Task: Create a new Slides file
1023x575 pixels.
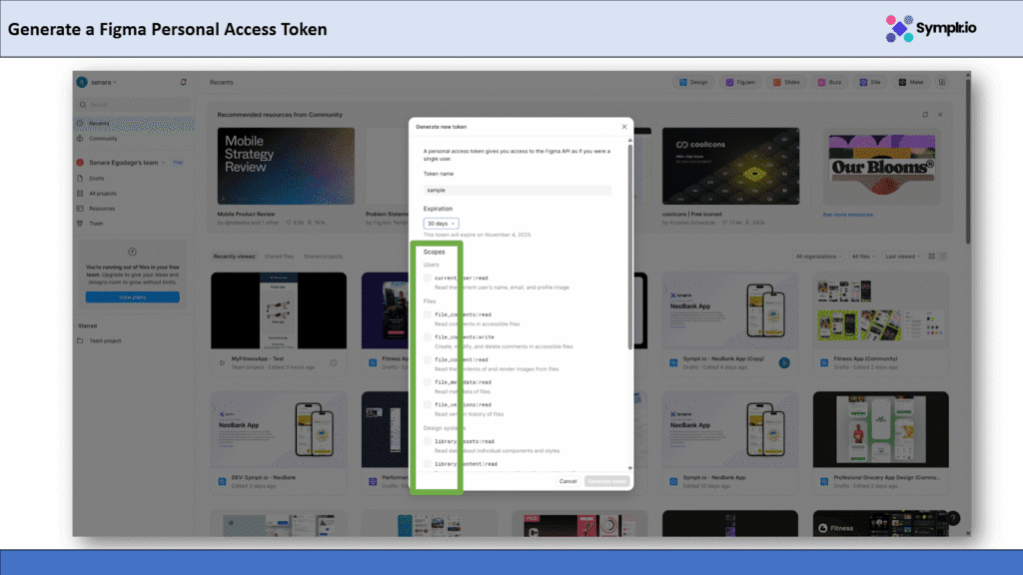Action: [x=786, y=83]
